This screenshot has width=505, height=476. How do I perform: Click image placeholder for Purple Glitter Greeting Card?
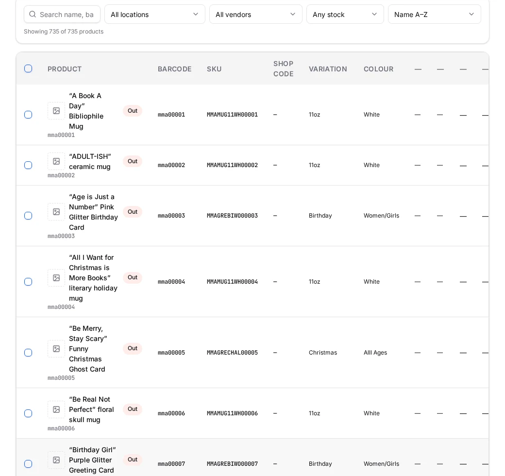56,460
